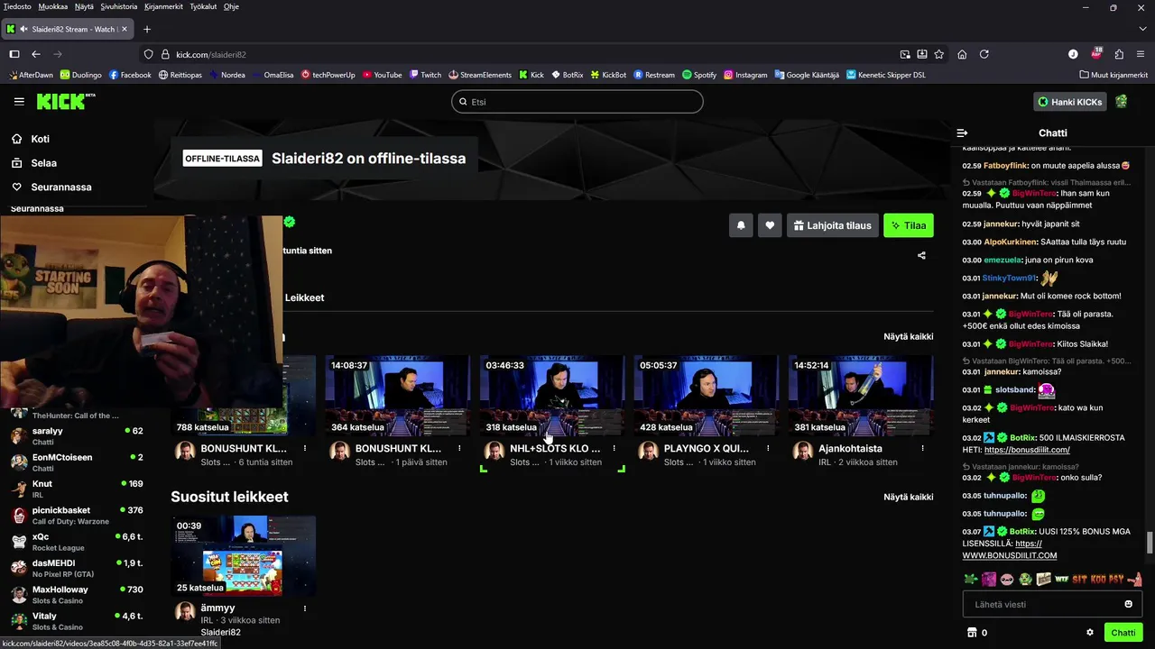Open chat settings gear icon

(1090, 633)
